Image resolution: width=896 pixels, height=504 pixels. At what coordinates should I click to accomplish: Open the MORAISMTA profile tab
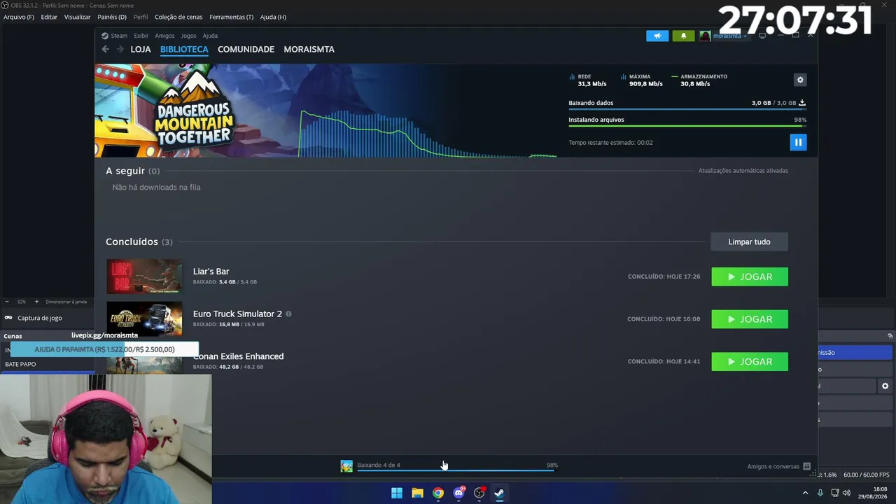coord(309,49)
